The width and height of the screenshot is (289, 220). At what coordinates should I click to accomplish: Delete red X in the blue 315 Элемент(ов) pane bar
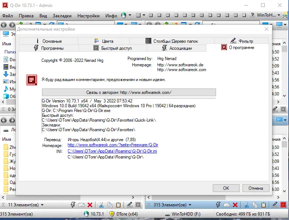[x=235, y=205]
